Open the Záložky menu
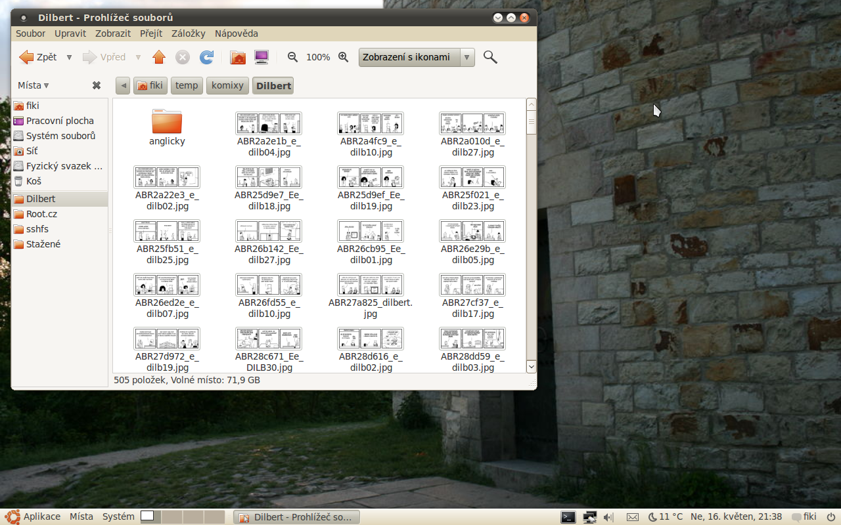 pyautogui.click(x=189, y=33)
